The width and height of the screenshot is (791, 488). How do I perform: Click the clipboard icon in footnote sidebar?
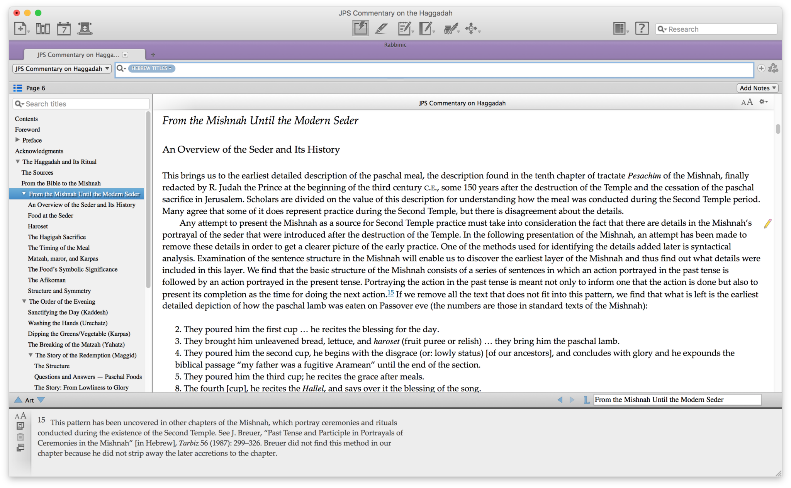coord(20,437)
